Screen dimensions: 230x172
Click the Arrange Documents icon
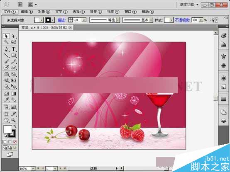(x=30, y=5)
